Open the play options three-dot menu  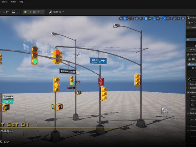[x=43, y=12]
